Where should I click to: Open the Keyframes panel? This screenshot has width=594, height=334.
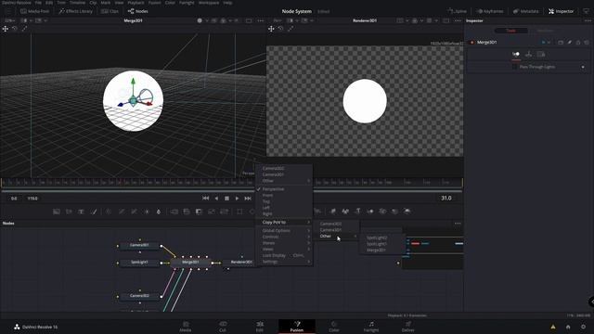point(490,11)
